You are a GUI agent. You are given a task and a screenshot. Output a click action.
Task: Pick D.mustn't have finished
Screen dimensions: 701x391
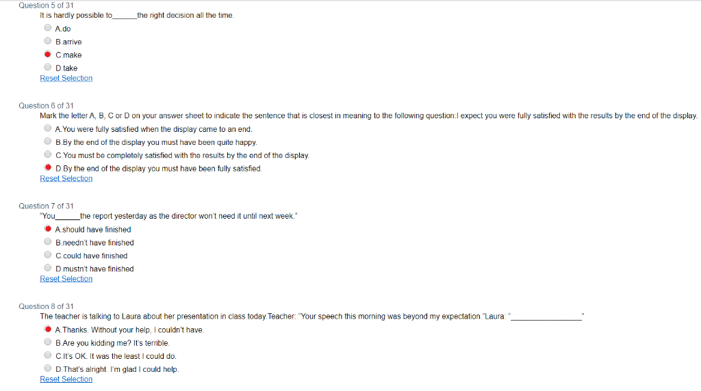click(48, 268)
